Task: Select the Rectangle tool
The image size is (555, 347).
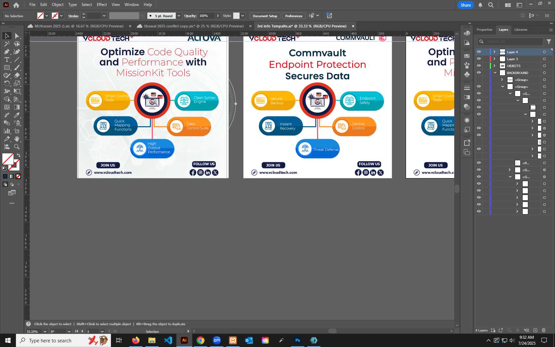Action: pyautogui.click(x=7, y=67)
